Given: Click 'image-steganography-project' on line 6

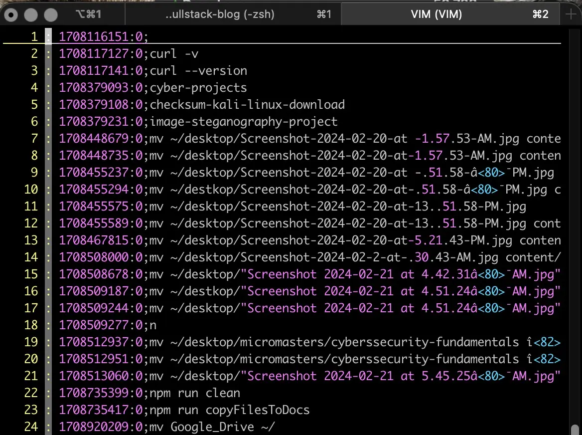Looking at the screenshot, I should 244,122.
